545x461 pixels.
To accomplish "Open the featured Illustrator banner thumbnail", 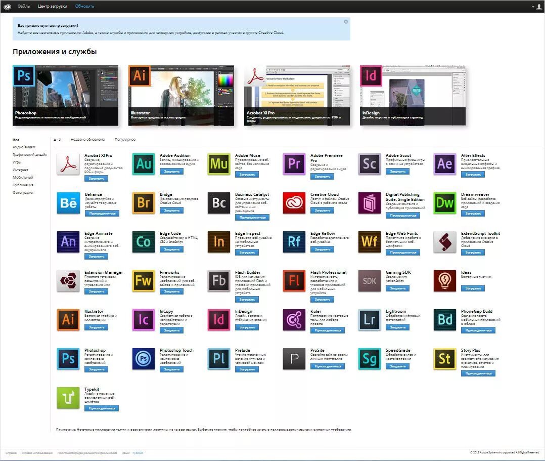I will 181,95.
